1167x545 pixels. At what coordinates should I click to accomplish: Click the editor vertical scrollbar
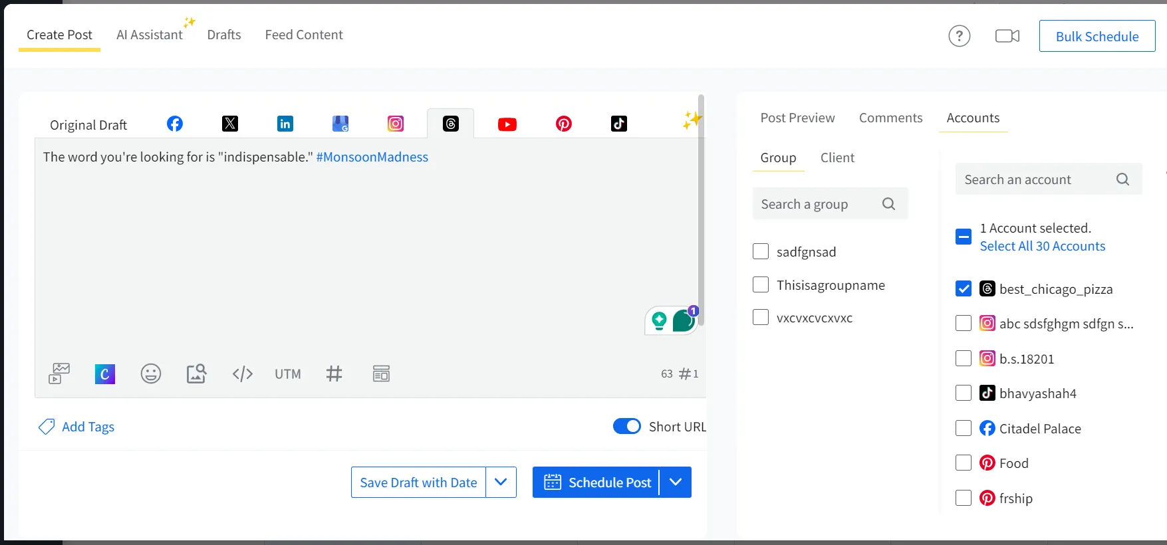click(701, 209)
